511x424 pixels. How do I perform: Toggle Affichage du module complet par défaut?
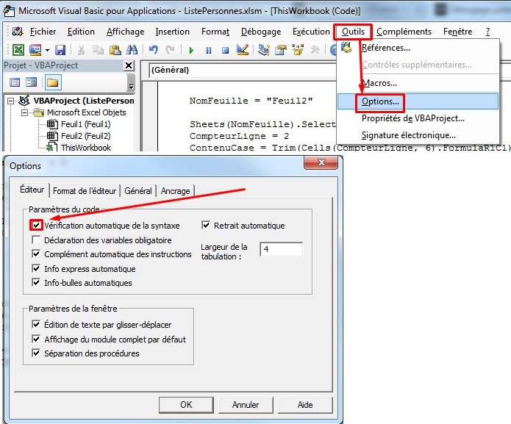36,339
